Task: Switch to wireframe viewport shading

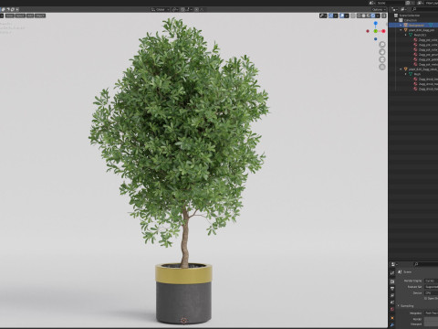Action: [360, 16]
